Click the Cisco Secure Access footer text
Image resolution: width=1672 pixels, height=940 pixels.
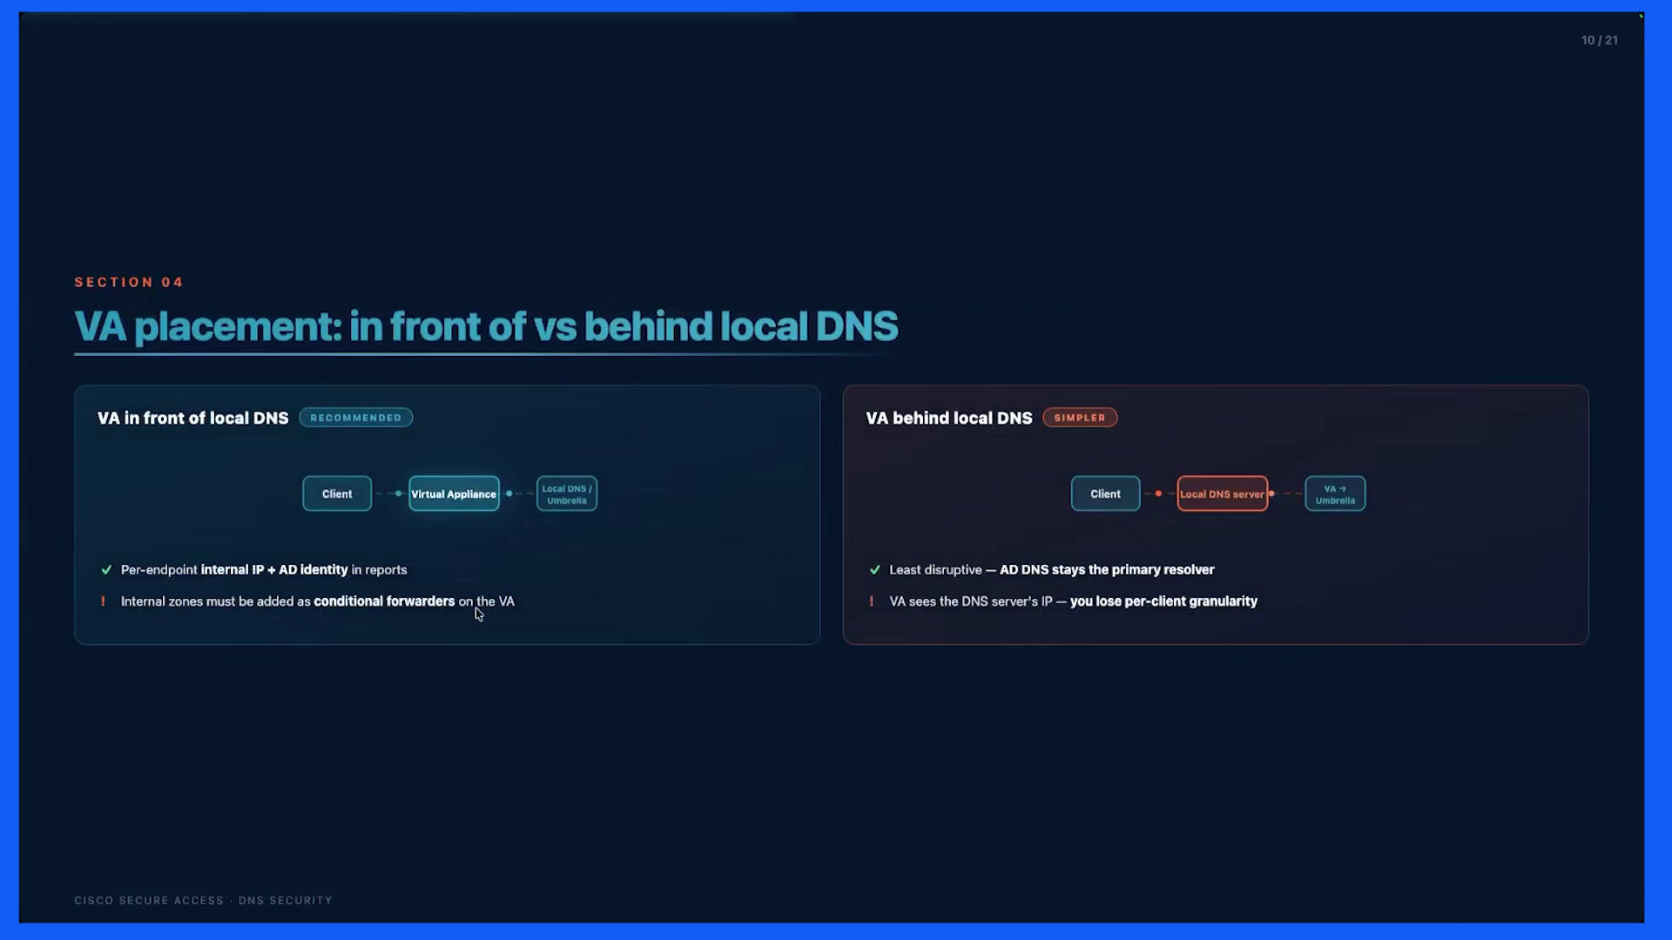(203, 901)
